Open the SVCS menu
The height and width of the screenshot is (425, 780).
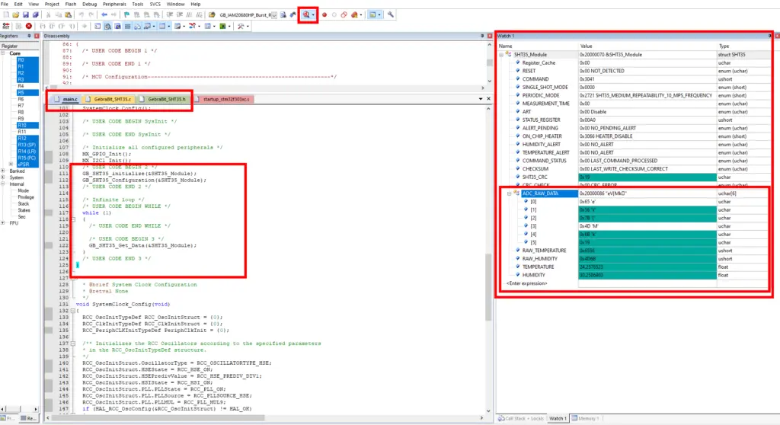pyautogui.click(x=155, y=4)
